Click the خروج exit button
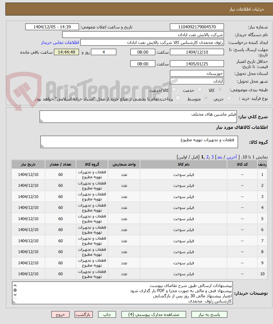Image resolution: width=273 pixels, height=324 pixels. 60,315
